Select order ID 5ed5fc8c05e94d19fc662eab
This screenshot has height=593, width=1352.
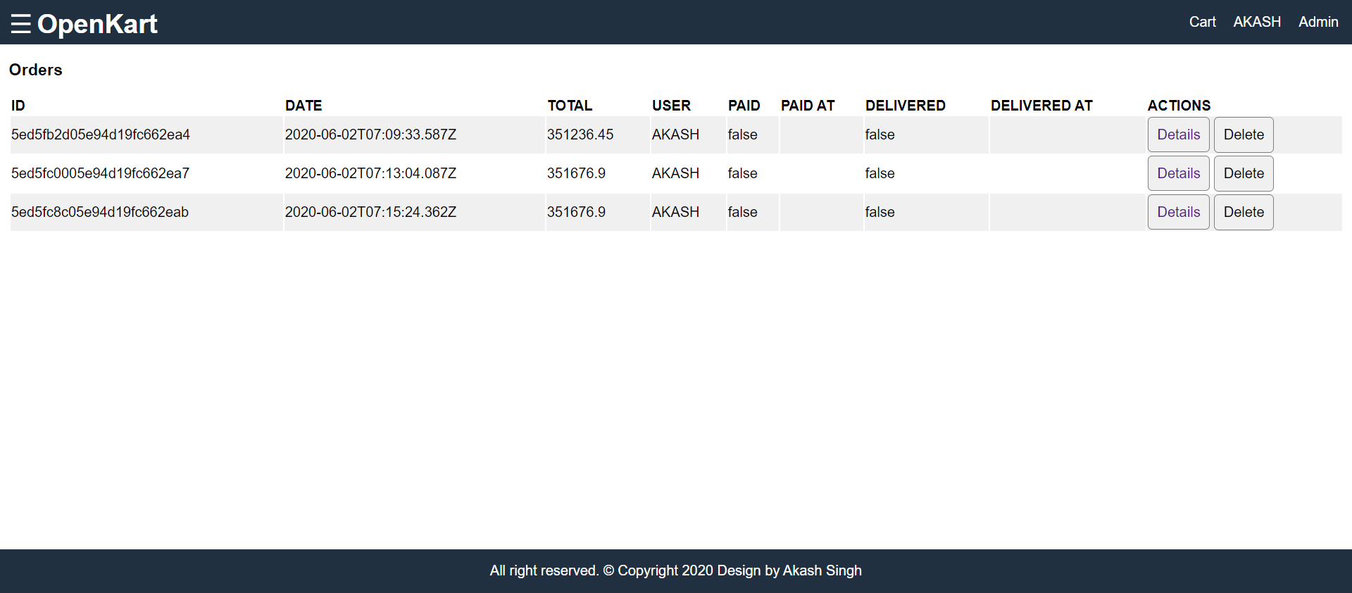[x=100, y=212]
